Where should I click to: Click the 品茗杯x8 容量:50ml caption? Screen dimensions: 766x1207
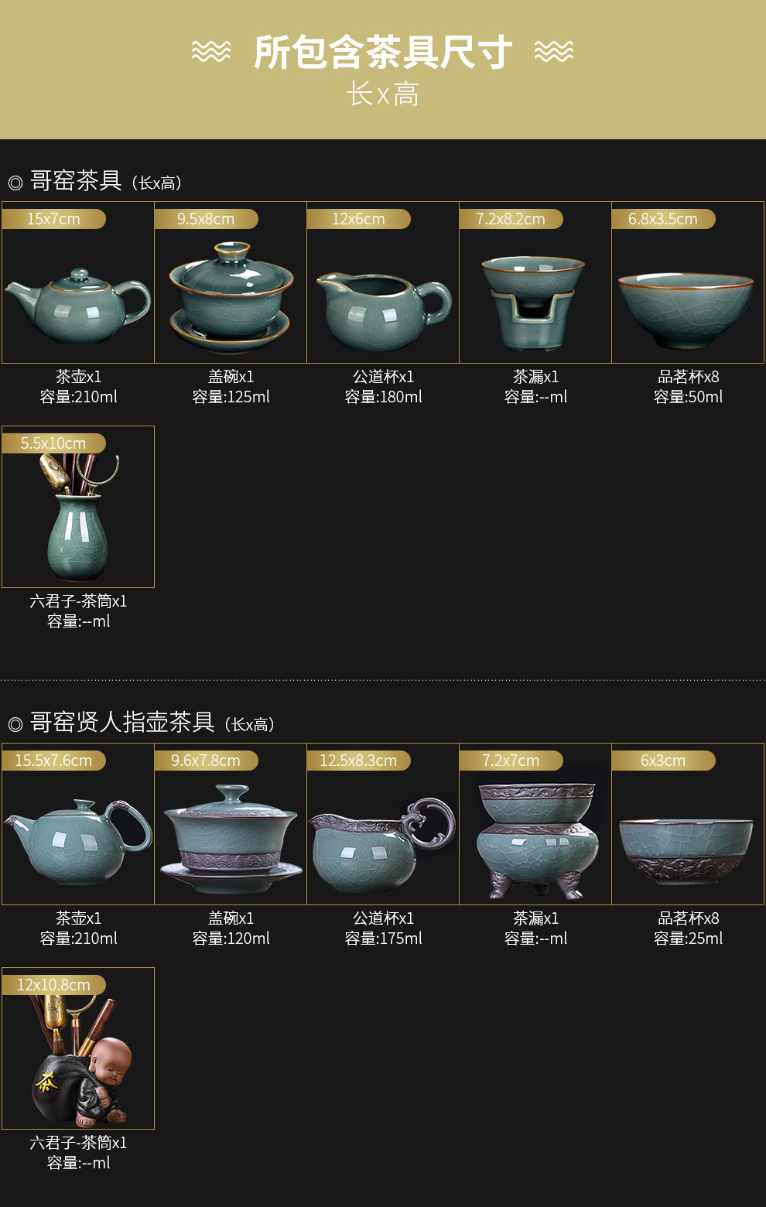pos(688,387)
